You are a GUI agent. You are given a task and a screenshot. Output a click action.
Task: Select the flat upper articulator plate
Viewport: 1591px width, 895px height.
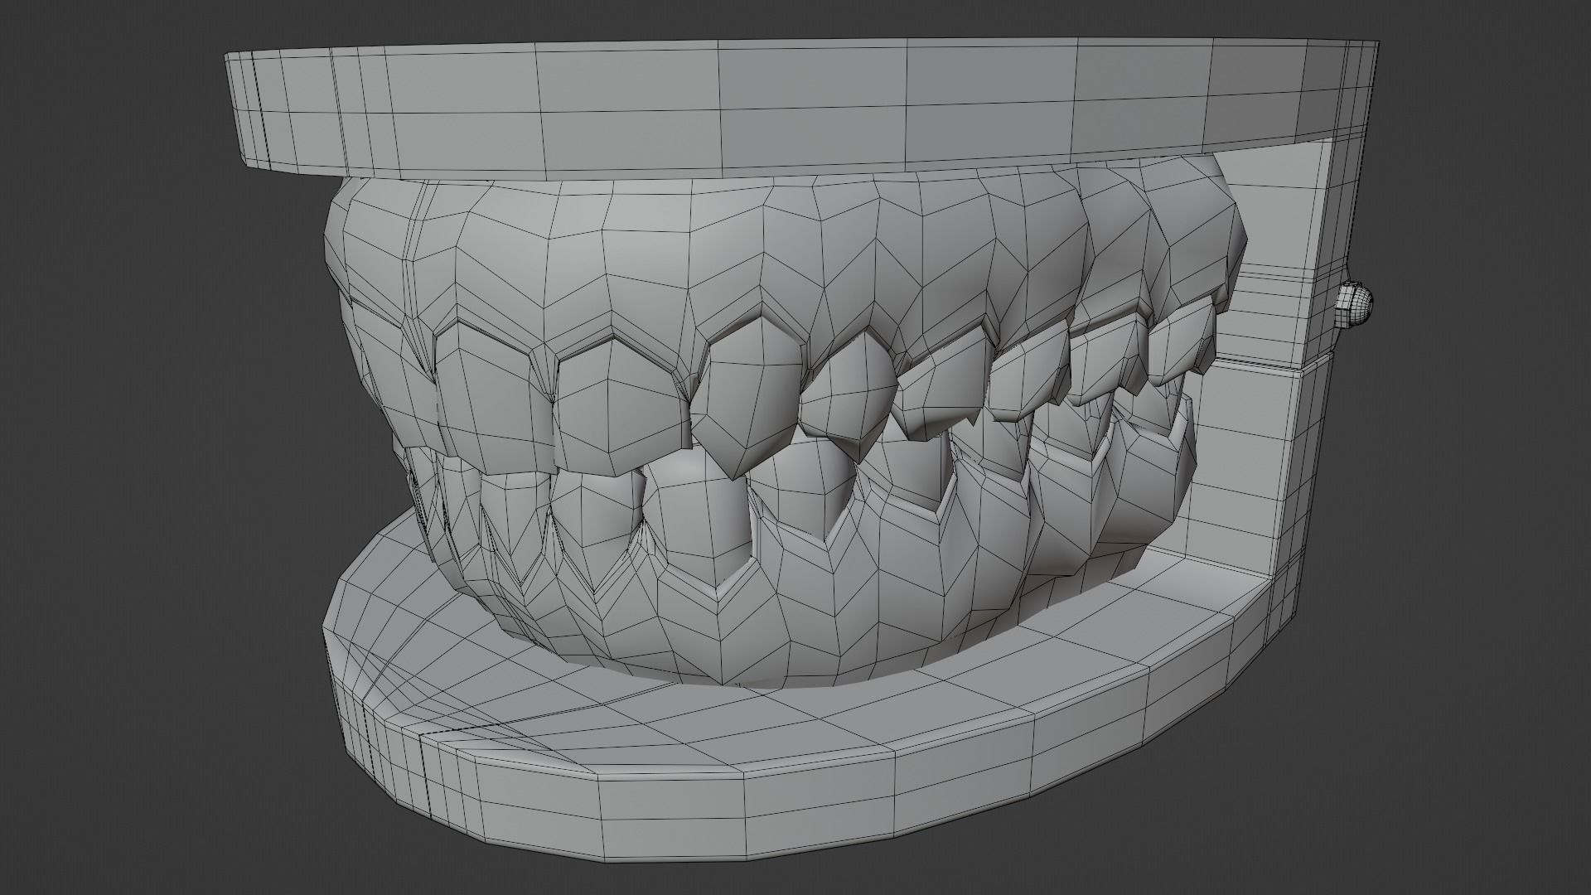[x=795, y=108]
